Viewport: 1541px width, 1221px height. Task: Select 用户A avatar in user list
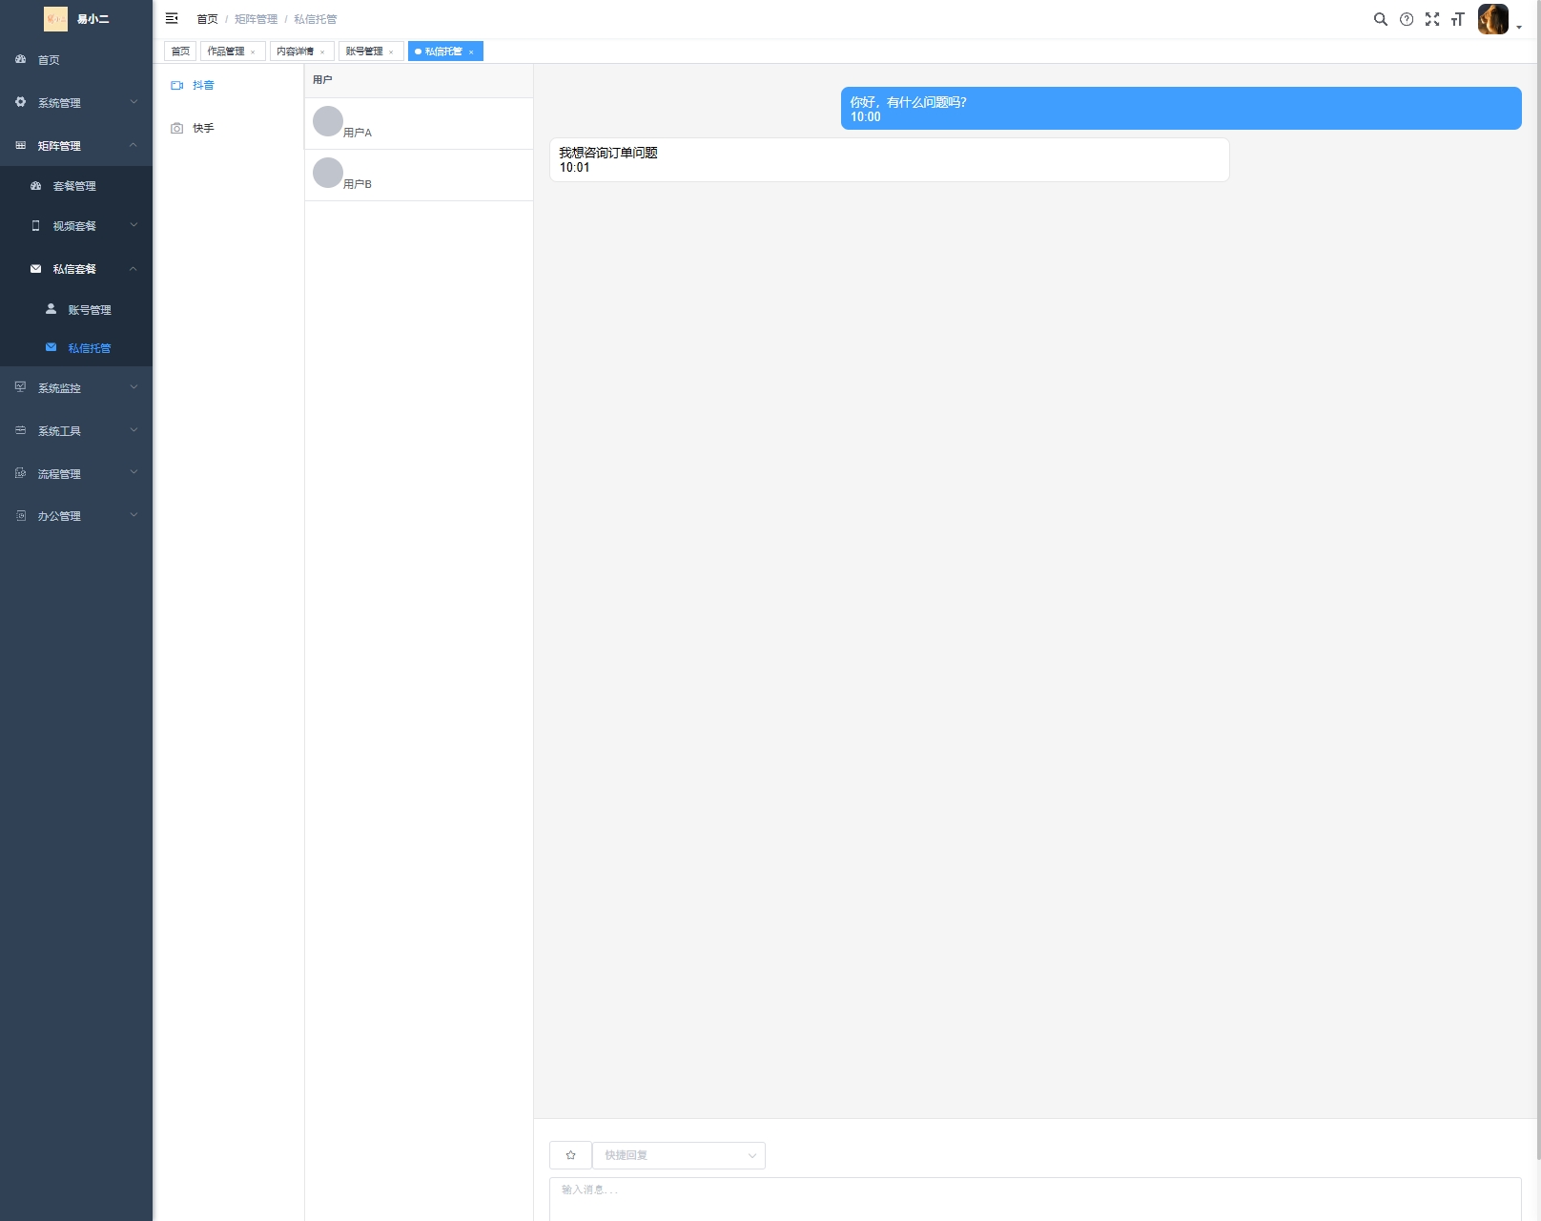328,121
